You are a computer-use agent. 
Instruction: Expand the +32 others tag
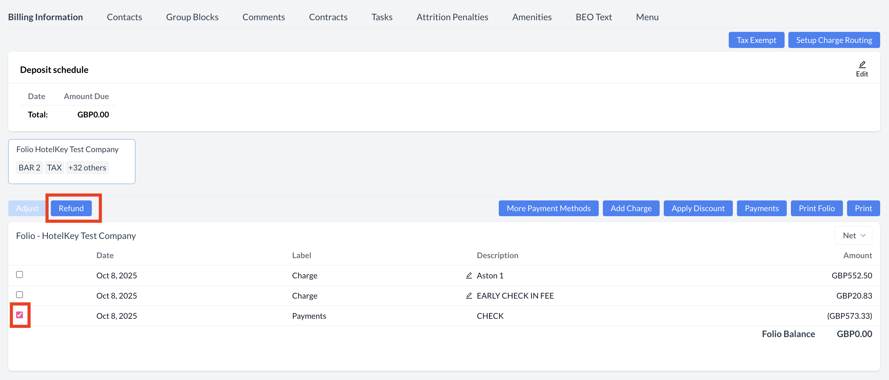(87, 168)
